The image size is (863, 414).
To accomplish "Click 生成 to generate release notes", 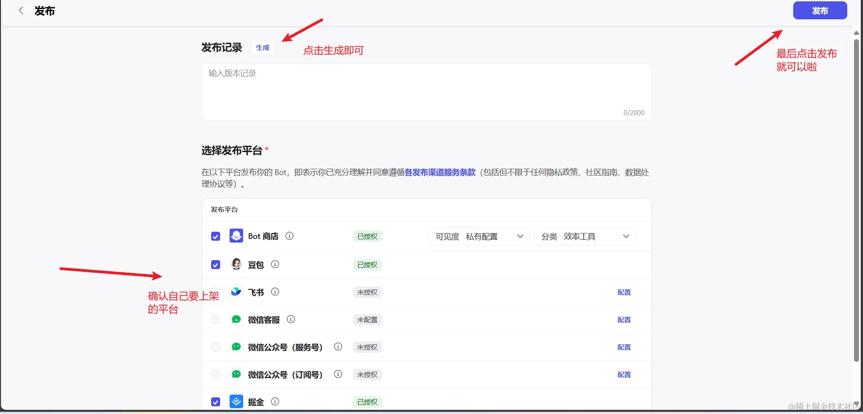I will 262,48.
